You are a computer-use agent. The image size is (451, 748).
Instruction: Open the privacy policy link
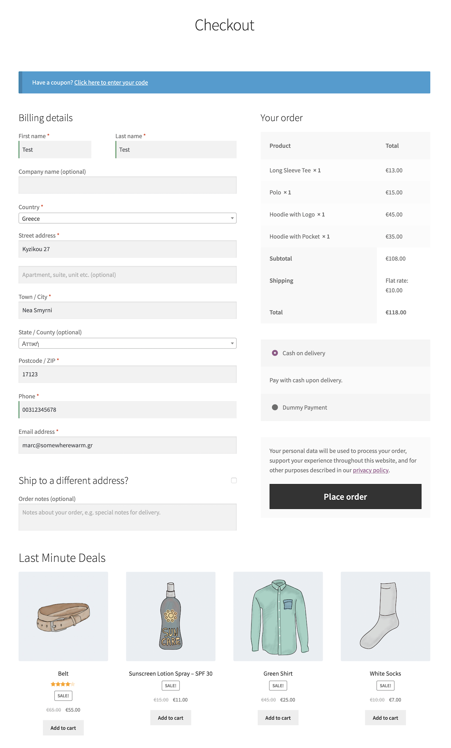tap(370, 470)
